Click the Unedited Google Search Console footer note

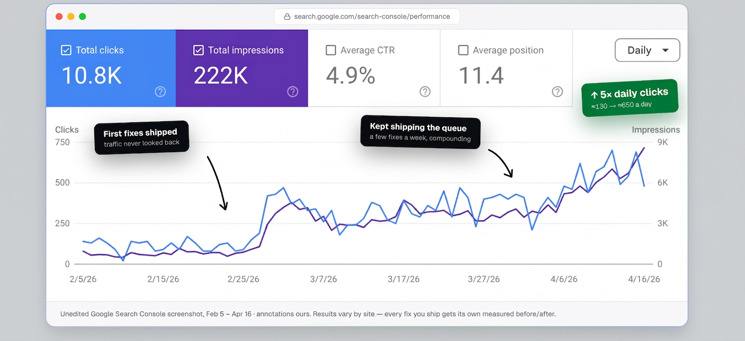click(x=308, y=314)
